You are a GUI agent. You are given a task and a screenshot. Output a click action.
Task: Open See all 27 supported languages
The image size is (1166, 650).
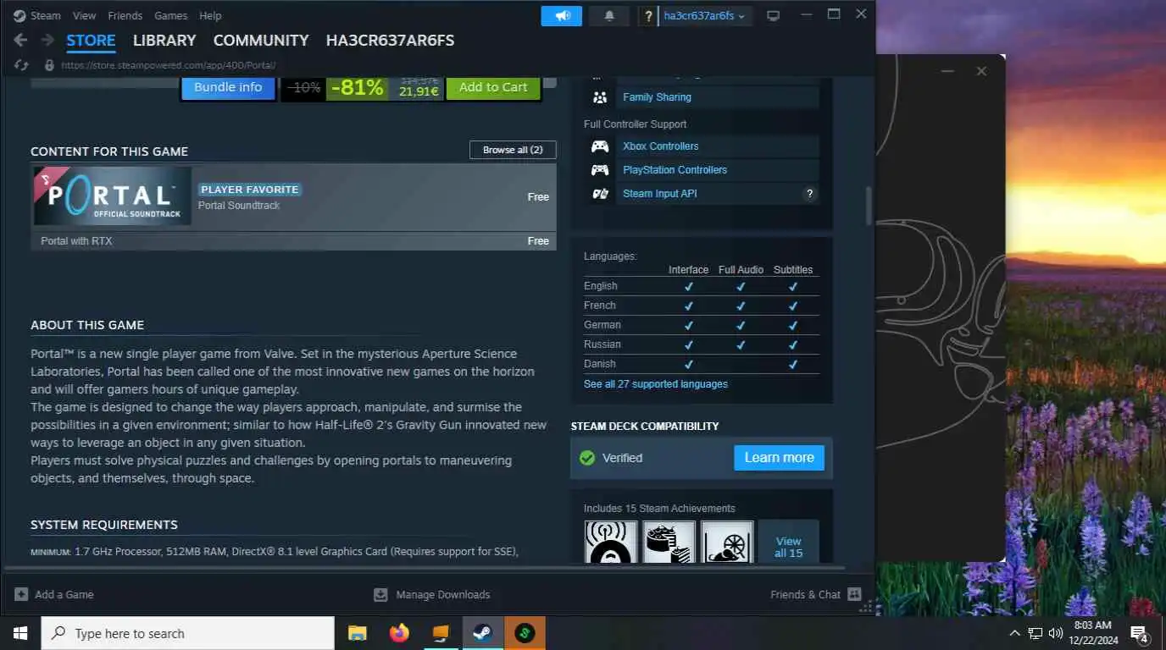(656, 384)
